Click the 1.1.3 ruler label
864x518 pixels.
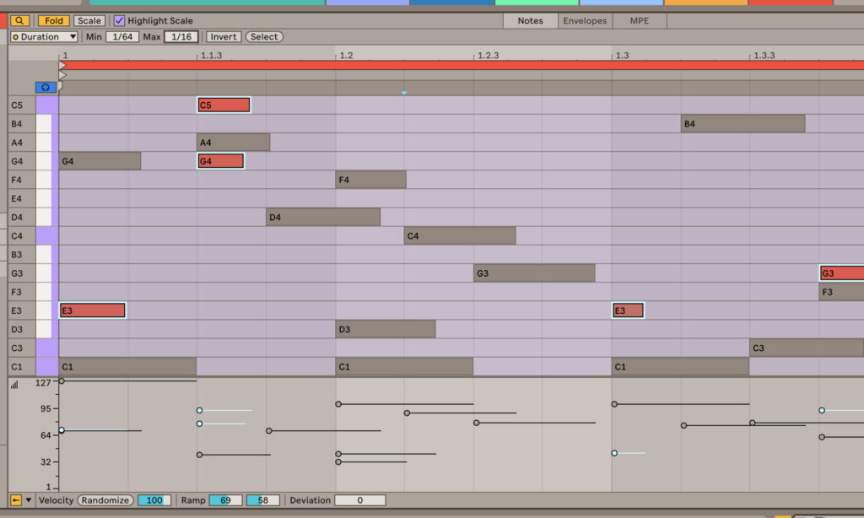(211, 56)
